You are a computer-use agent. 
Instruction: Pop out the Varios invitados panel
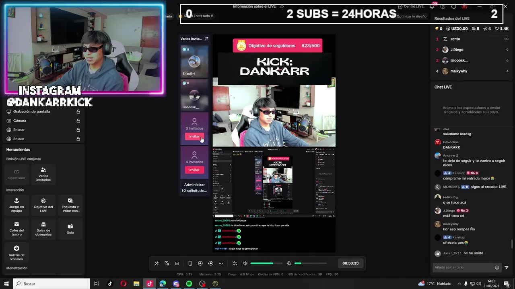pyautogui.click(x=206, y=39)
